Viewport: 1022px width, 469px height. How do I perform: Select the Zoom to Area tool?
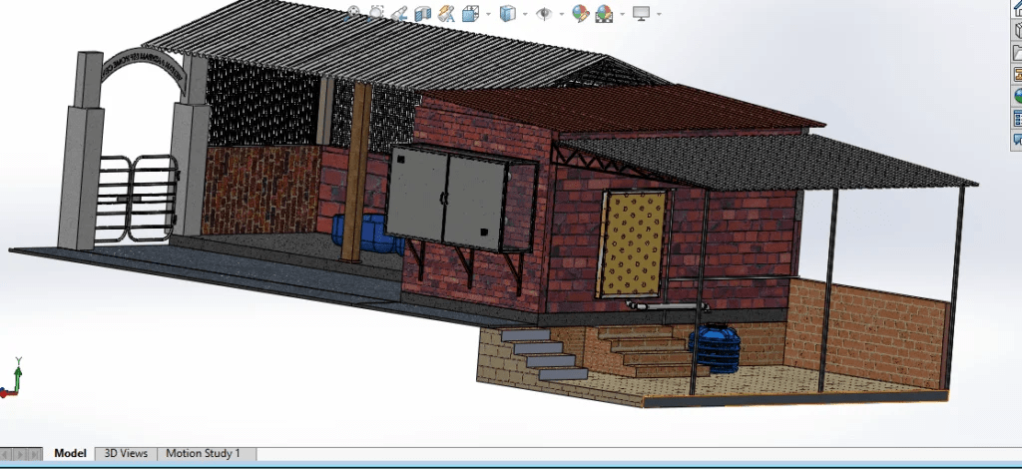point(376,13)
